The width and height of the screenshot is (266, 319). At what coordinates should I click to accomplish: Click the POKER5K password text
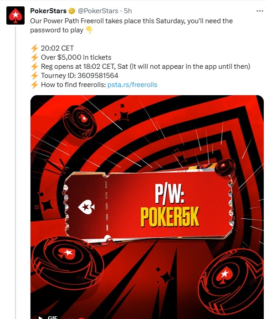(x=170, y=217)
